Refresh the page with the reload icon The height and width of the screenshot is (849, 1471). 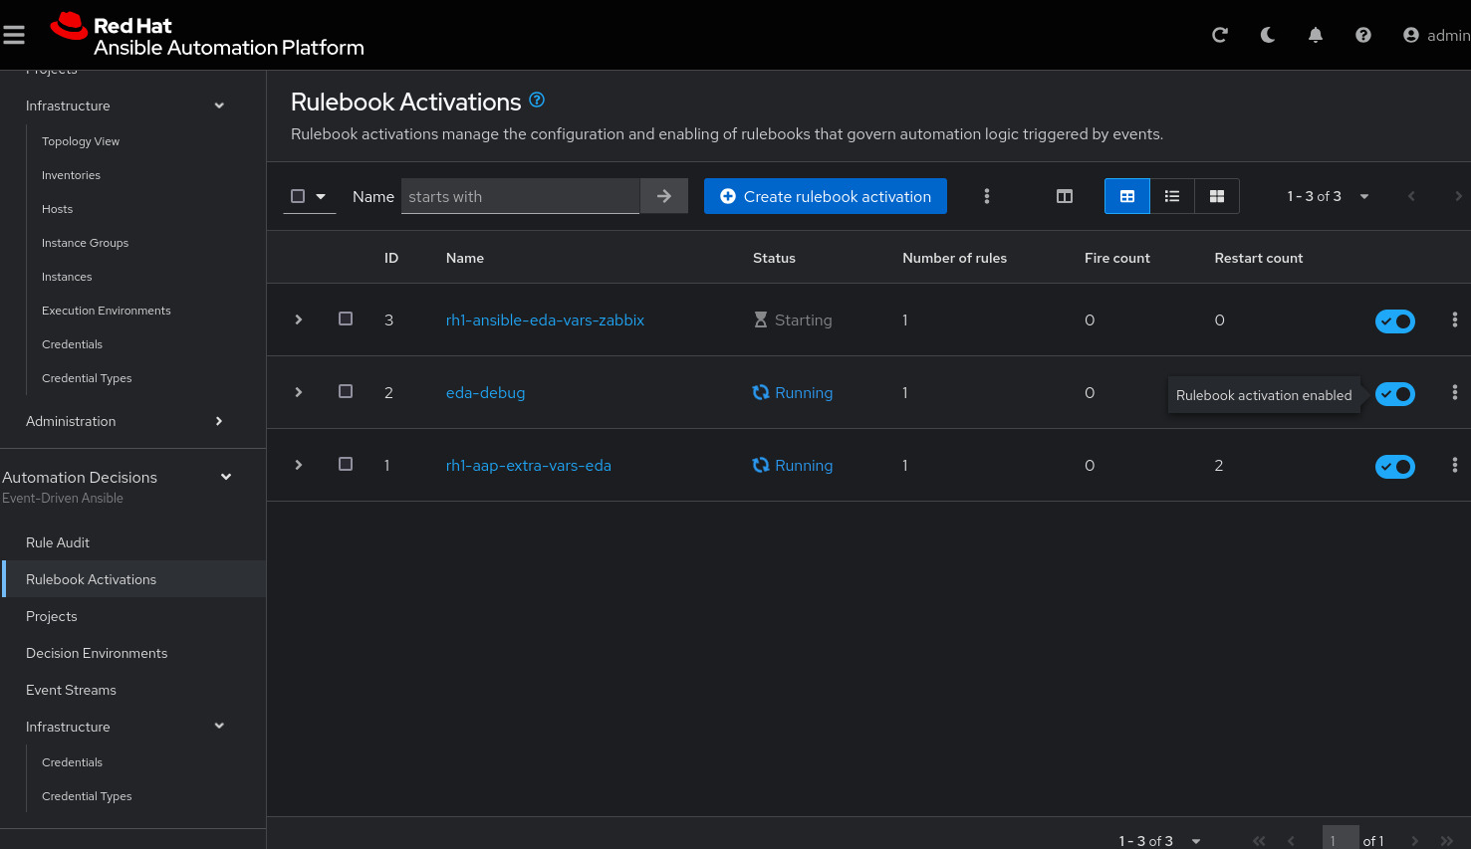click(x=1220, y=35)
